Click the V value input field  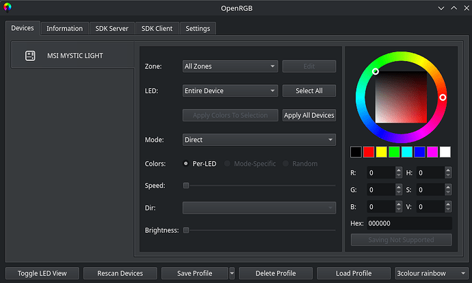coord(430,207)
